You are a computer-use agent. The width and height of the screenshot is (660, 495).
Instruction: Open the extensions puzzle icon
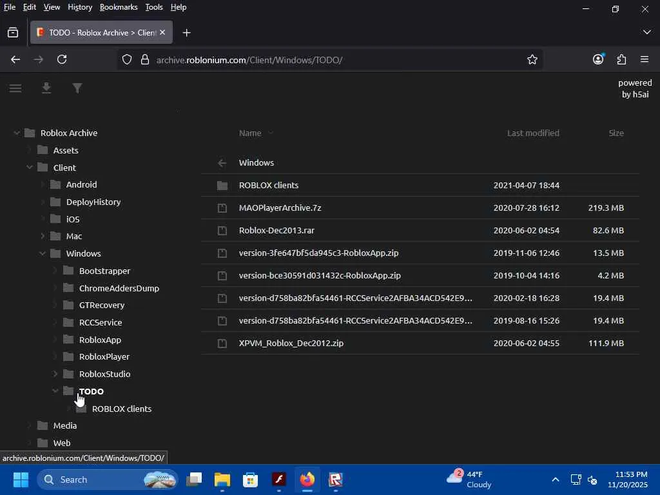pos(621,59)
